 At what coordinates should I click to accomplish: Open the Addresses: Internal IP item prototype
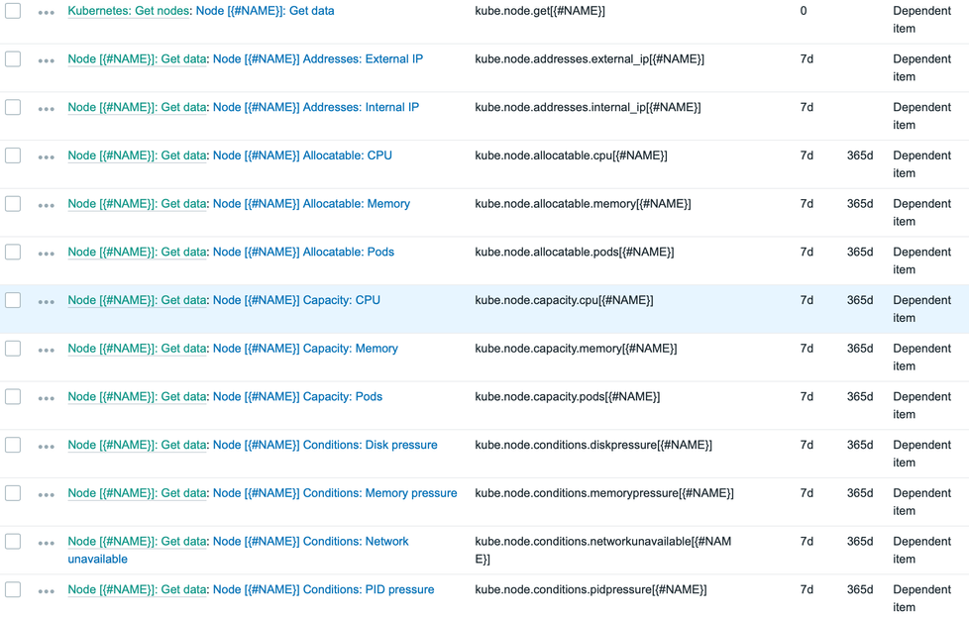tap(316, 107)
